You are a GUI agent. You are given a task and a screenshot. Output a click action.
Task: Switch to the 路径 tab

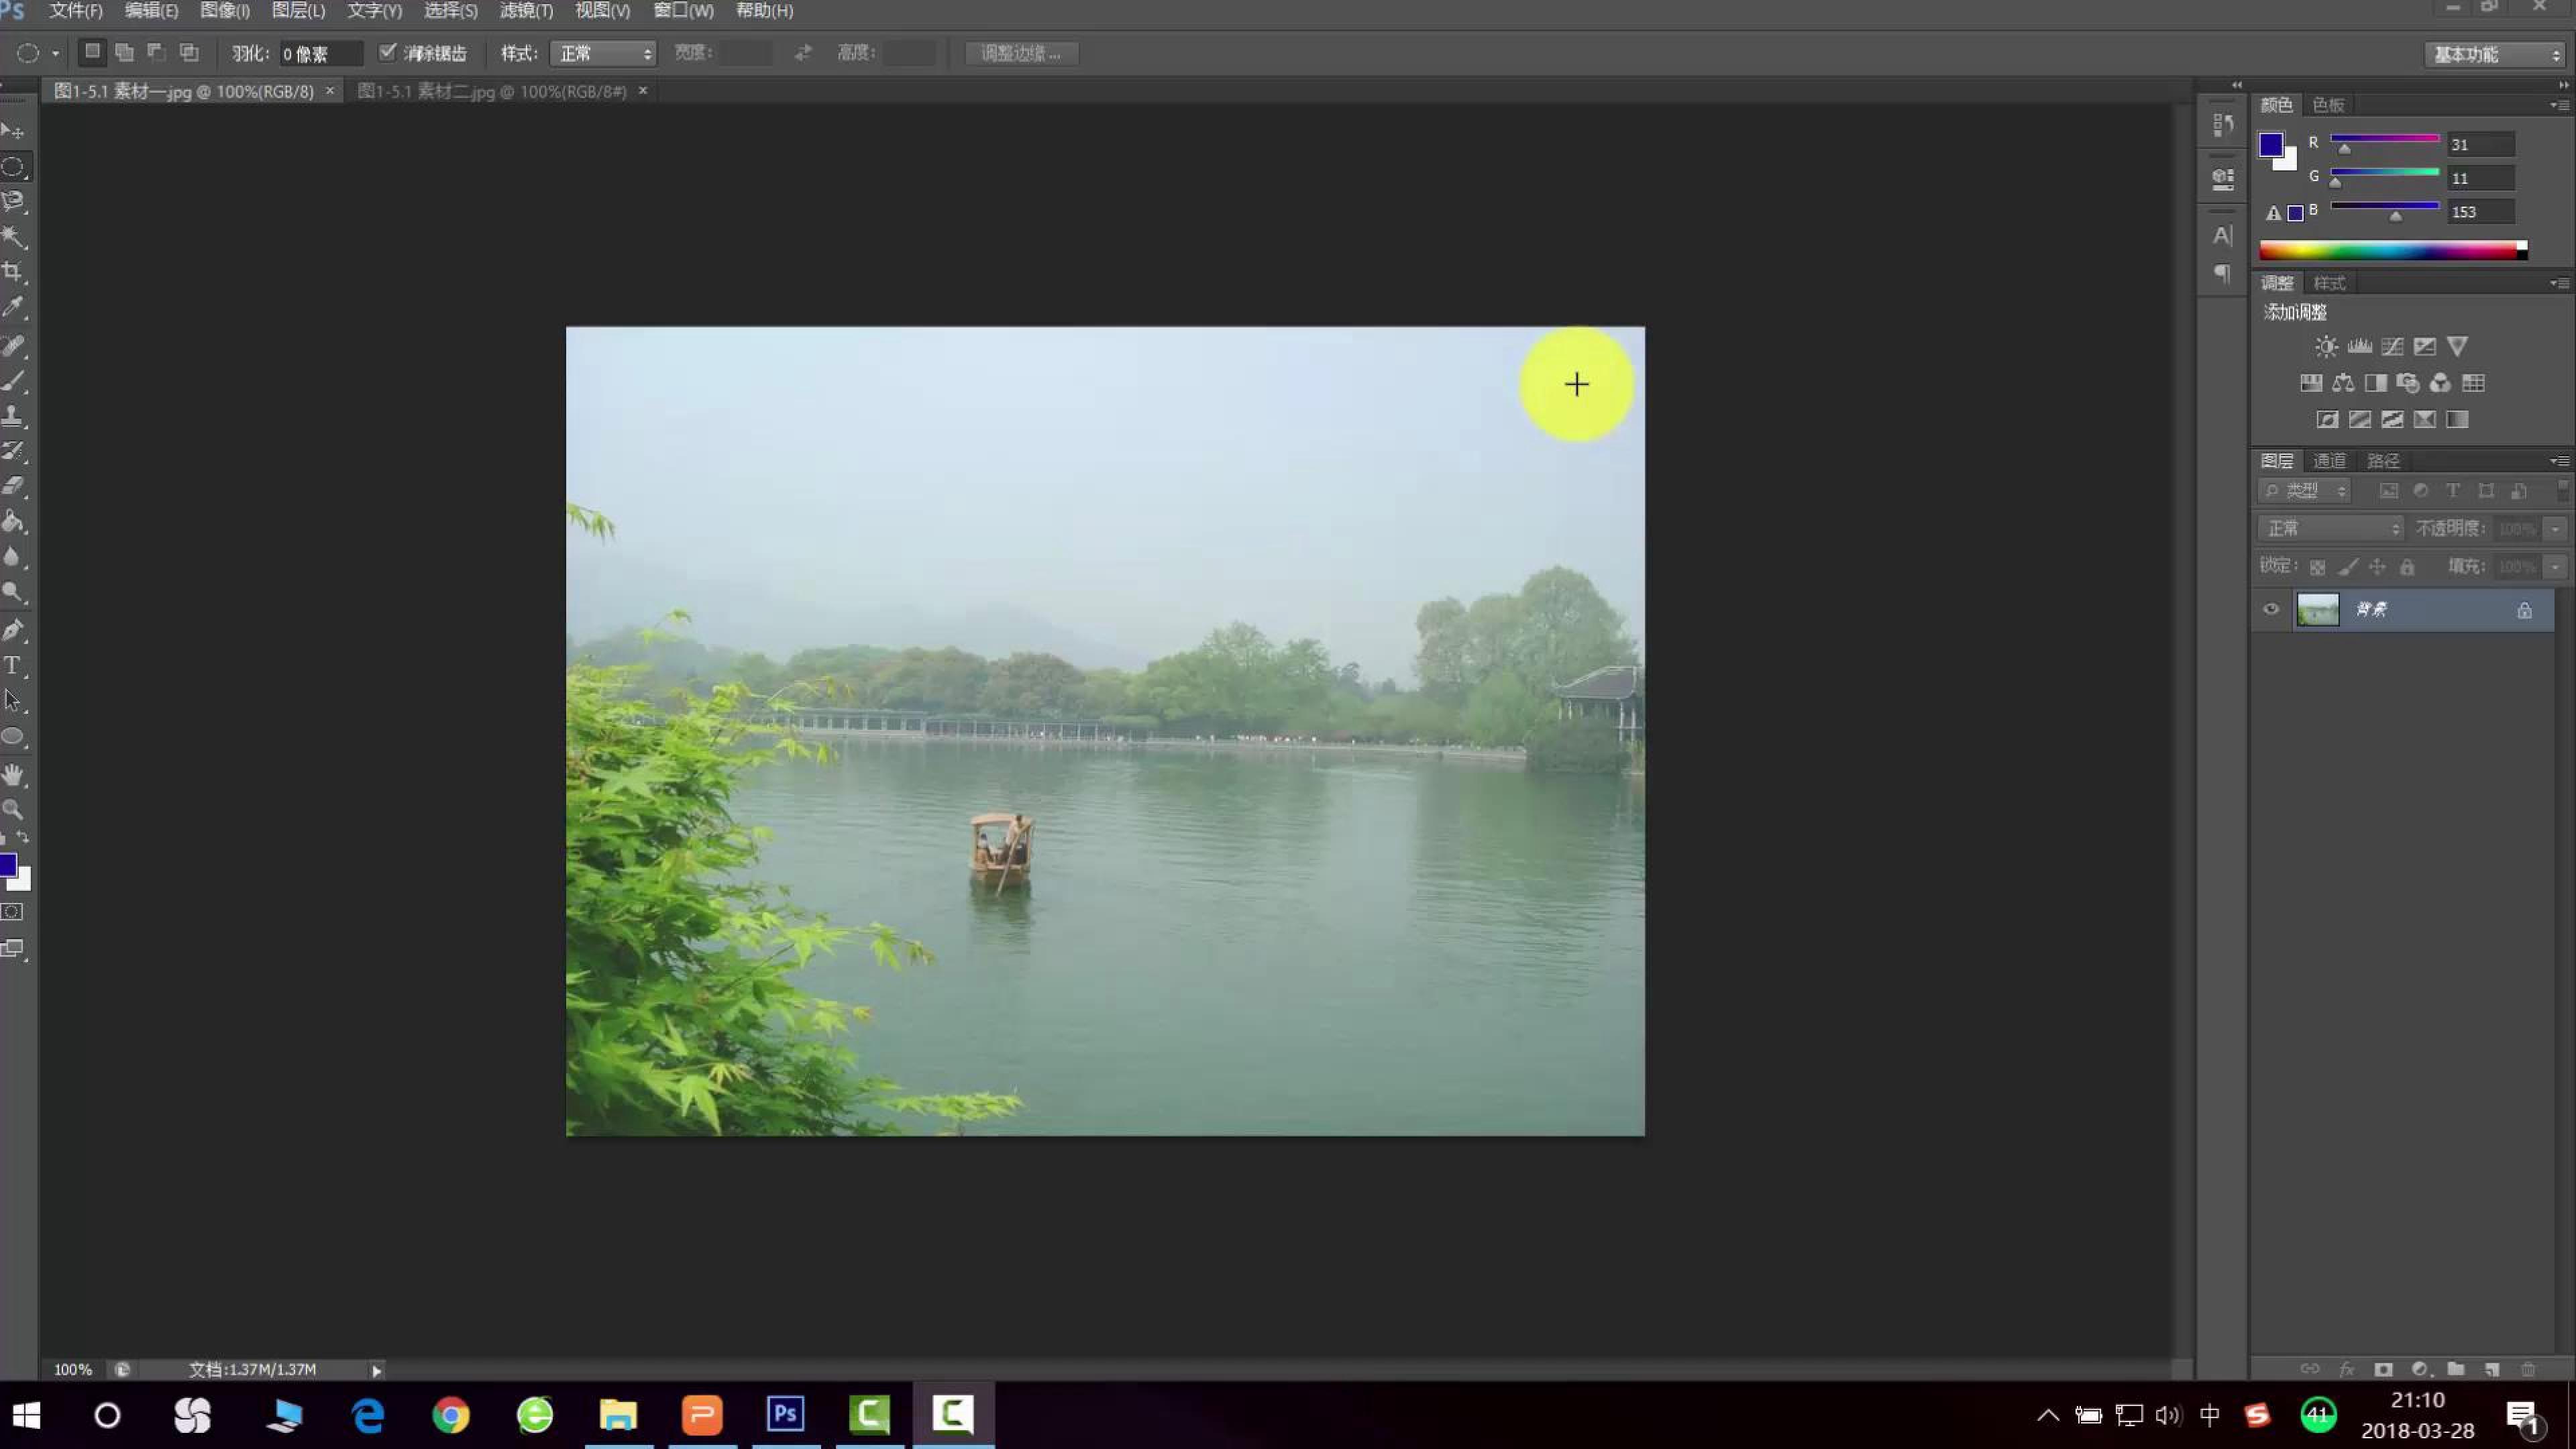tap(2383, 461)
